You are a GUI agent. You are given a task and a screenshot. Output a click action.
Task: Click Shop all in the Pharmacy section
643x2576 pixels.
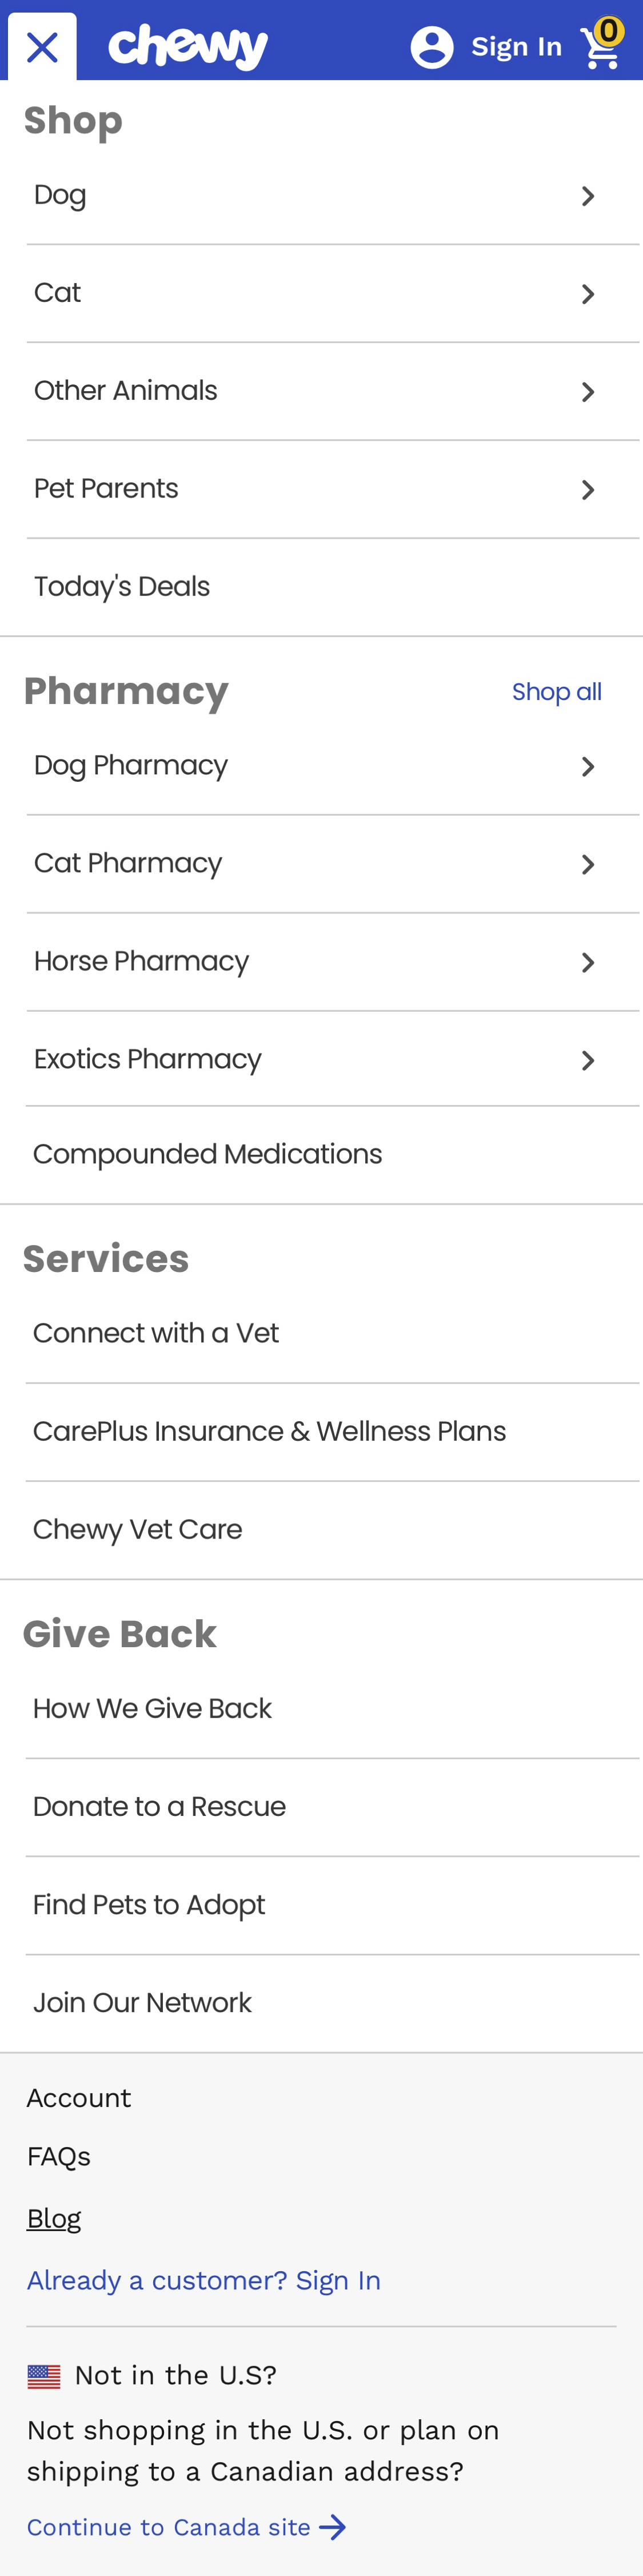point(557,691)
